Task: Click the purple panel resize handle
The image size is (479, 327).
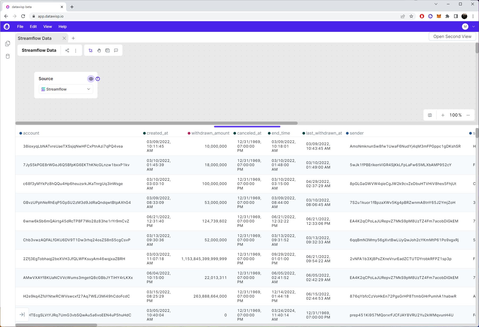Action: pos(247,127)
